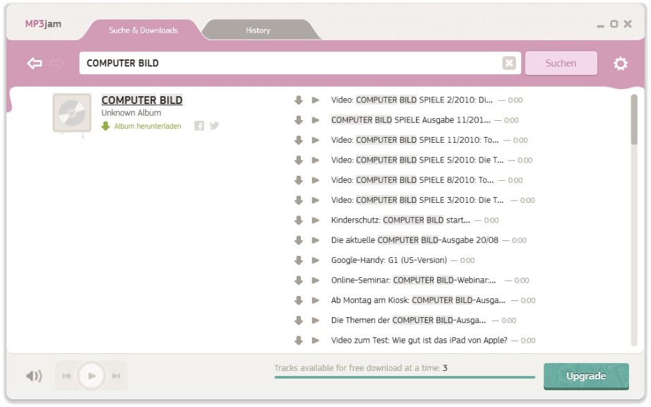Download the 'Kinderschutz: COMPUTER BILD' track
Image resolution: width=651 pixels, height=407 pixels.
coord(299,220)
